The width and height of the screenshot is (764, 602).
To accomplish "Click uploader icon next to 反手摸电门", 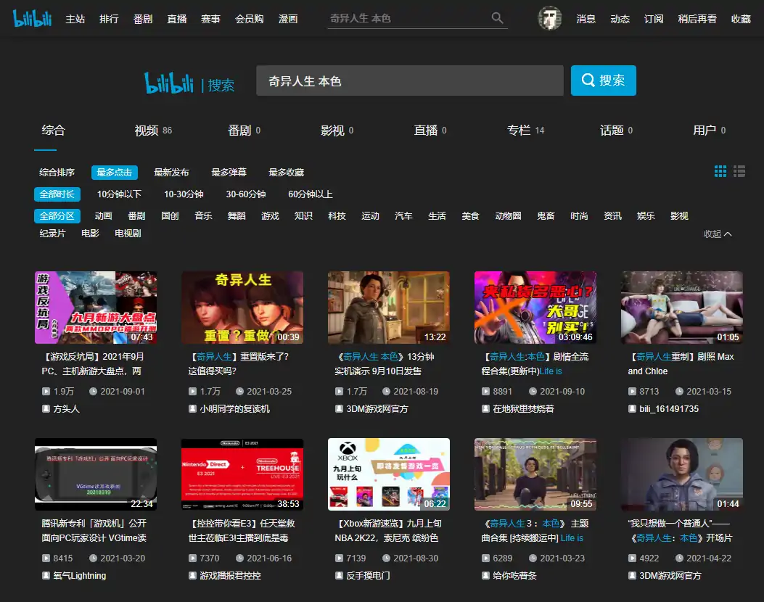I will (339, 576).
